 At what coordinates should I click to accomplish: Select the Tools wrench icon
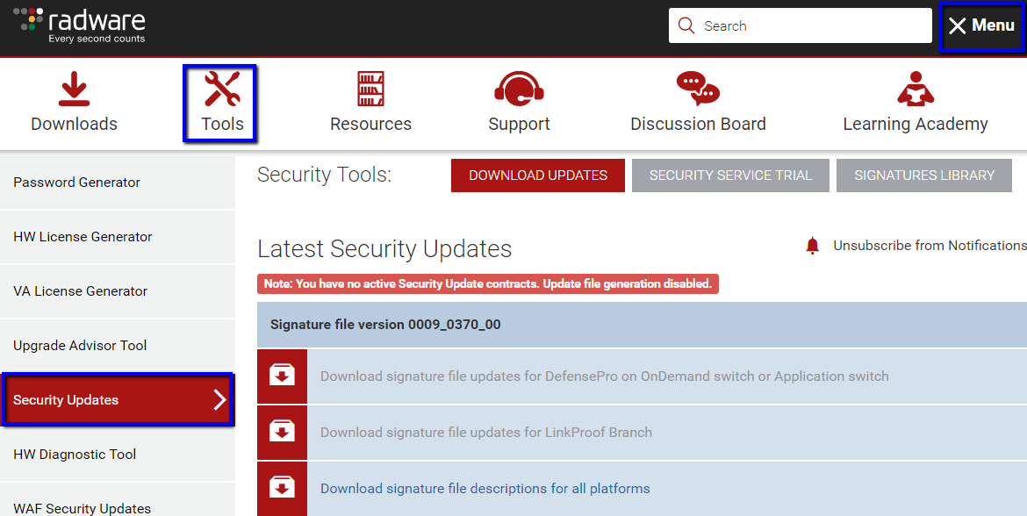222,90
